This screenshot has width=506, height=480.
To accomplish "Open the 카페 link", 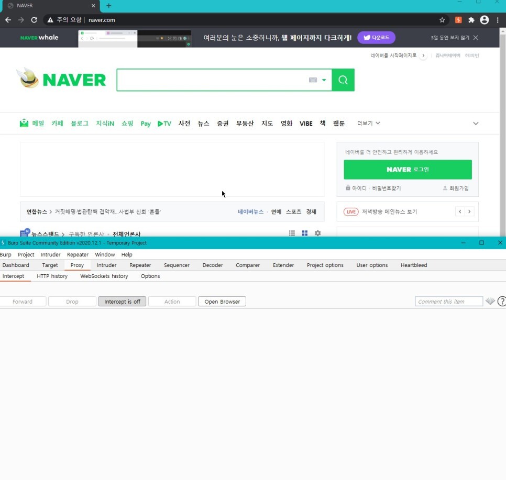I will click(57, 123).
